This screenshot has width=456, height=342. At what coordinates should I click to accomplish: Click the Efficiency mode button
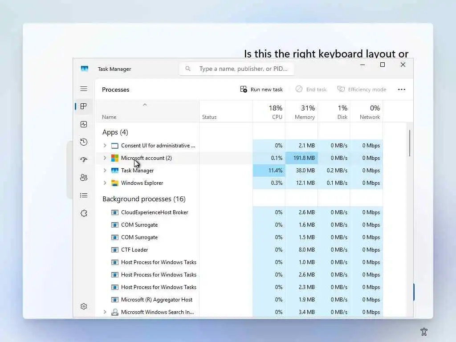click(362, 89)
